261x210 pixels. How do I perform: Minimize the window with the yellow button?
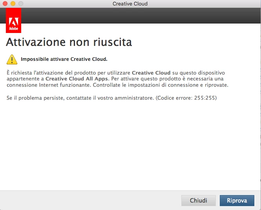pos(13,4)
